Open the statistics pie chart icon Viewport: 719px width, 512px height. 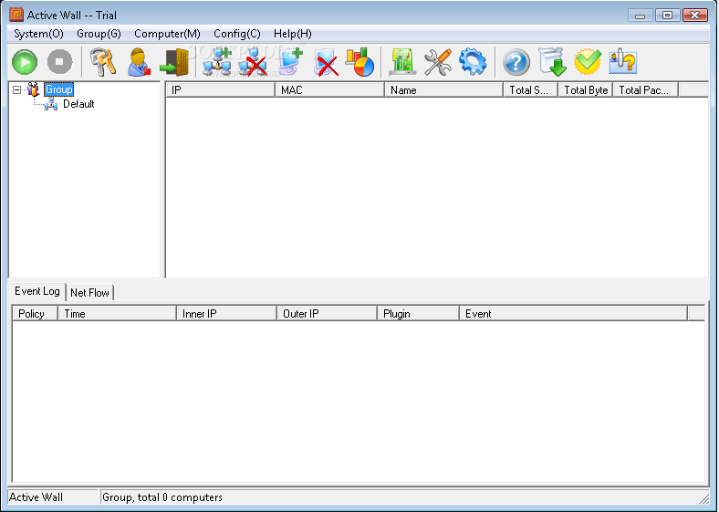(360, 62)
